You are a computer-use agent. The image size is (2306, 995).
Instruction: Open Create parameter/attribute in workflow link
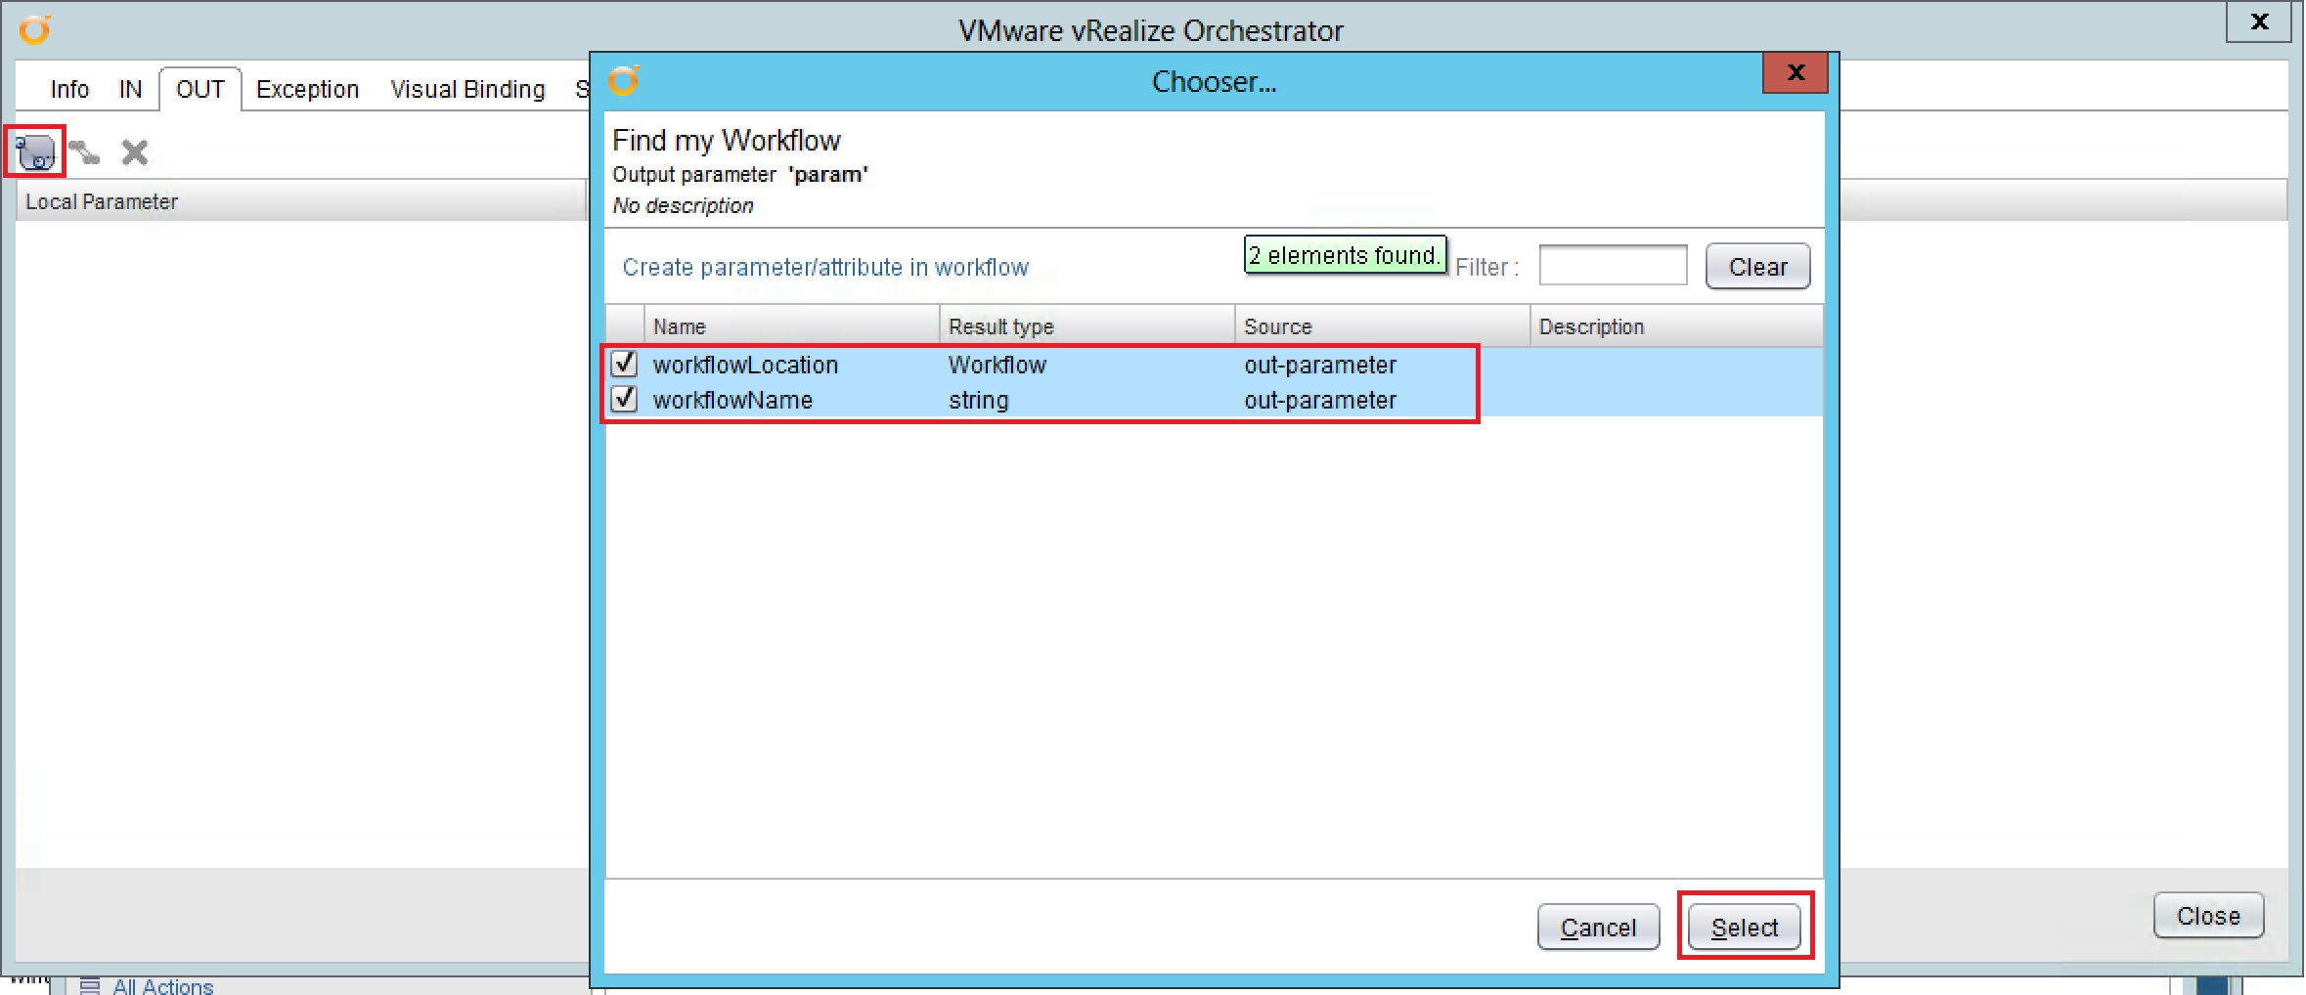pyautogui.click(x=824, y=267)
